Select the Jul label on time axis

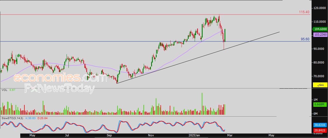click(67, 135)
